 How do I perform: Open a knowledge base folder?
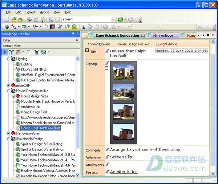click(x=14, y=19)
